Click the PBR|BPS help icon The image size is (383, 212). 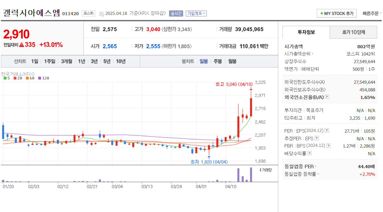328,145
